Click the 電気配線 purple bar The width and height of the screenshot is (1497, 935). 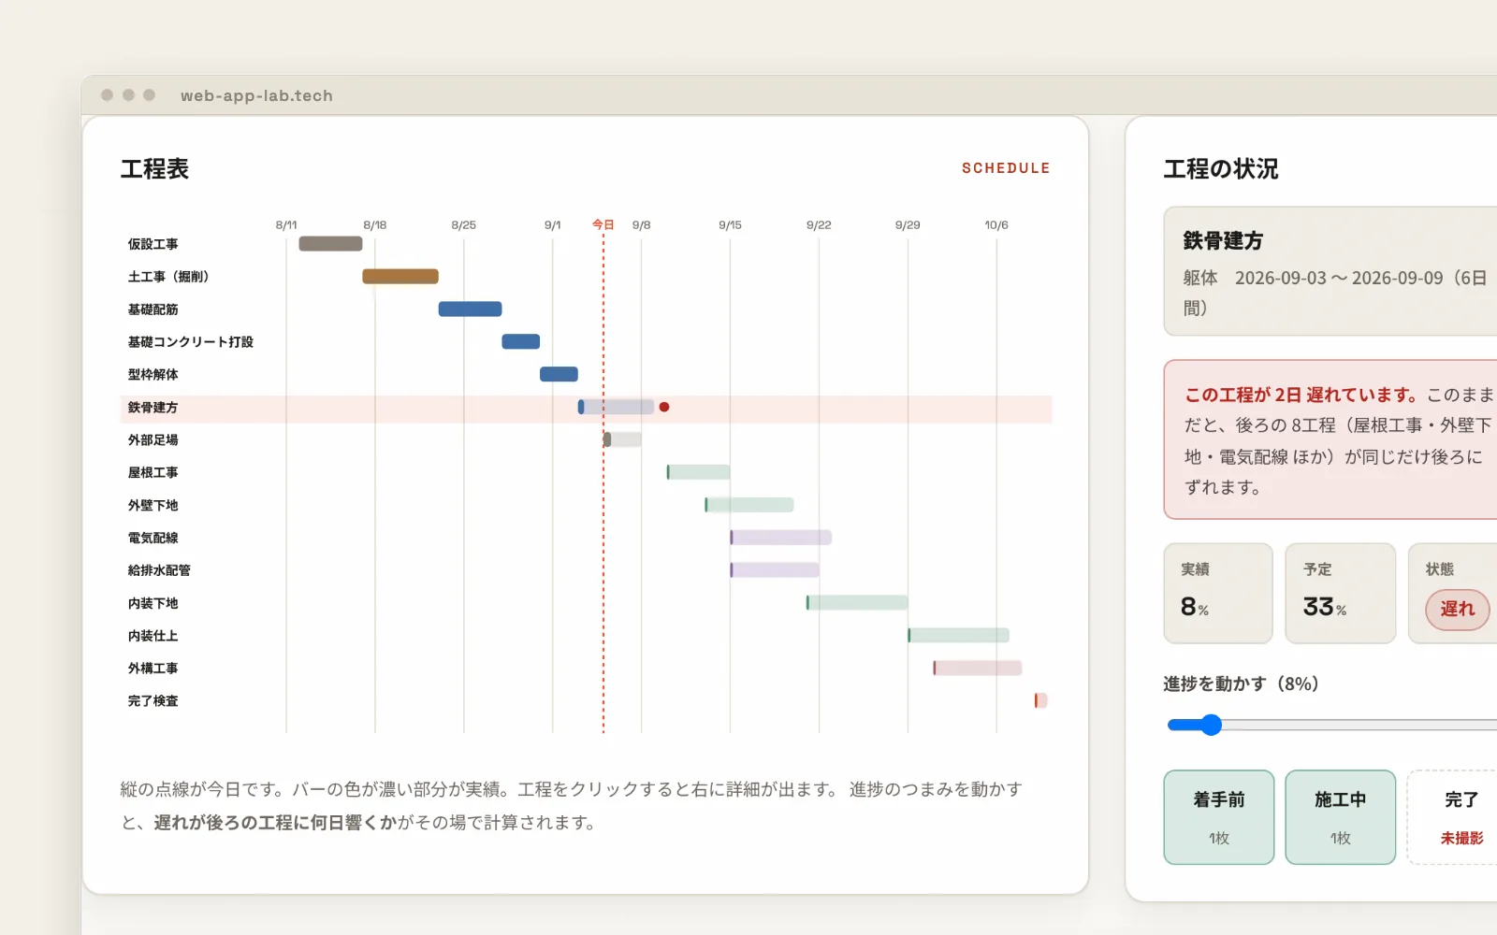click(x=780, y=538)
